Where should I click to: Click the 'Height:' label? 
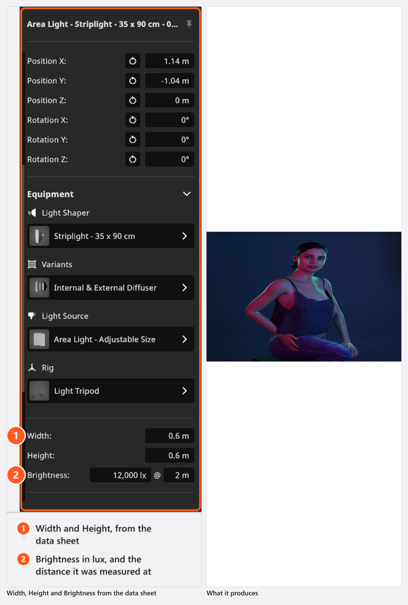tap(41, 456)
